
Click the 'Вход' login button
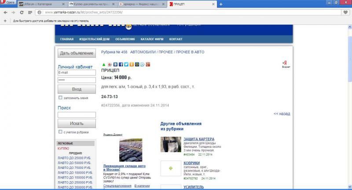coord(77,89)
